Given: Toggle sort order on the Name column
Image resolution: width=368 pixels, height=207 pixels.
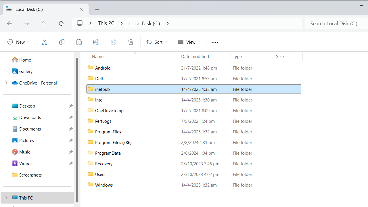Looking at the screenshot, I should (98, 56).
